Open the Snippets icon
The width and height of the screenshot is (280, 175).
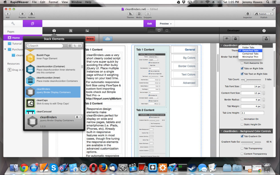[148, 14]
